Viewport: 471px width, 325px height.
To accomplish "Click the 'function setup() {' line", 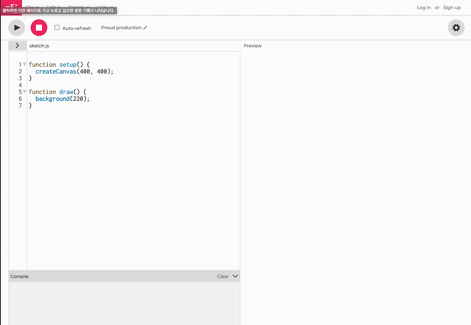I will (x=59, y=64).
